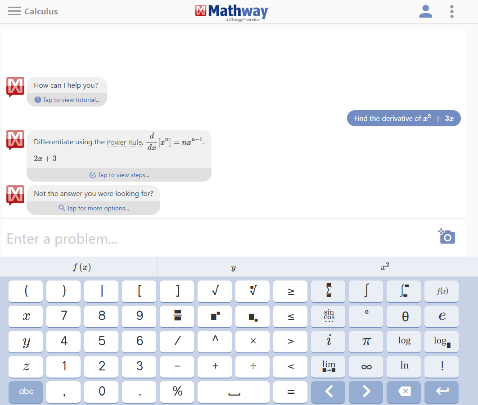Switch keyboard to abc letters

click(26, 392)
